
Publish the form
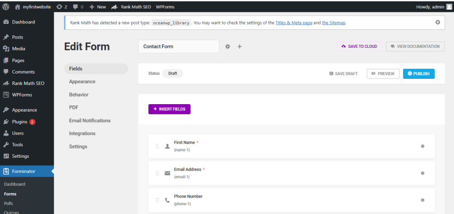(x=419, y=74)
